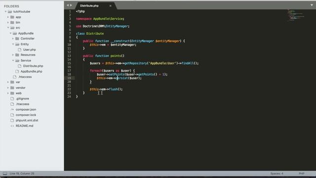Collapse the src folder arrow
The width and height of the screenshot is (316, 178).
point(8,28)
